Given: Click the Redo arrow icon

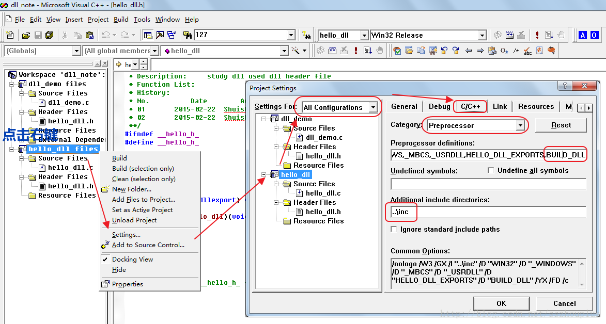Looking at the screenshot, I should pyautogui.click(x=125, y=35).
